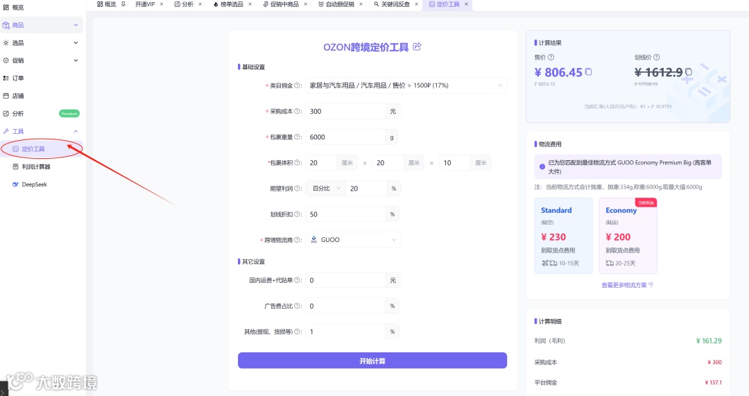Show help for 包裹重量 field
This screenshot has width=749, height=396.
pos(297,137)
